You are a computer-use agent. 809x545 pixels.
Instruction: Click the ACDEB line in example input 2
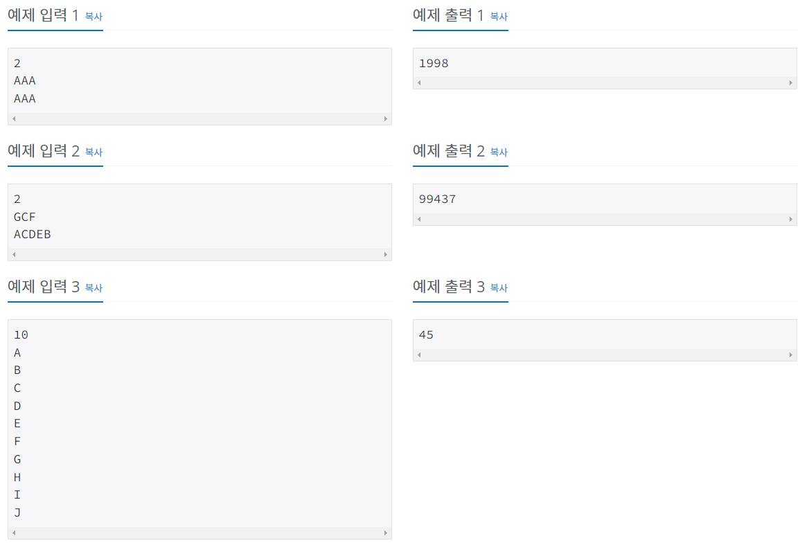(33, 235)
